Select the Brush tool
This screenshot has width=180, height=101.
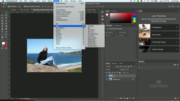point(6,21)
